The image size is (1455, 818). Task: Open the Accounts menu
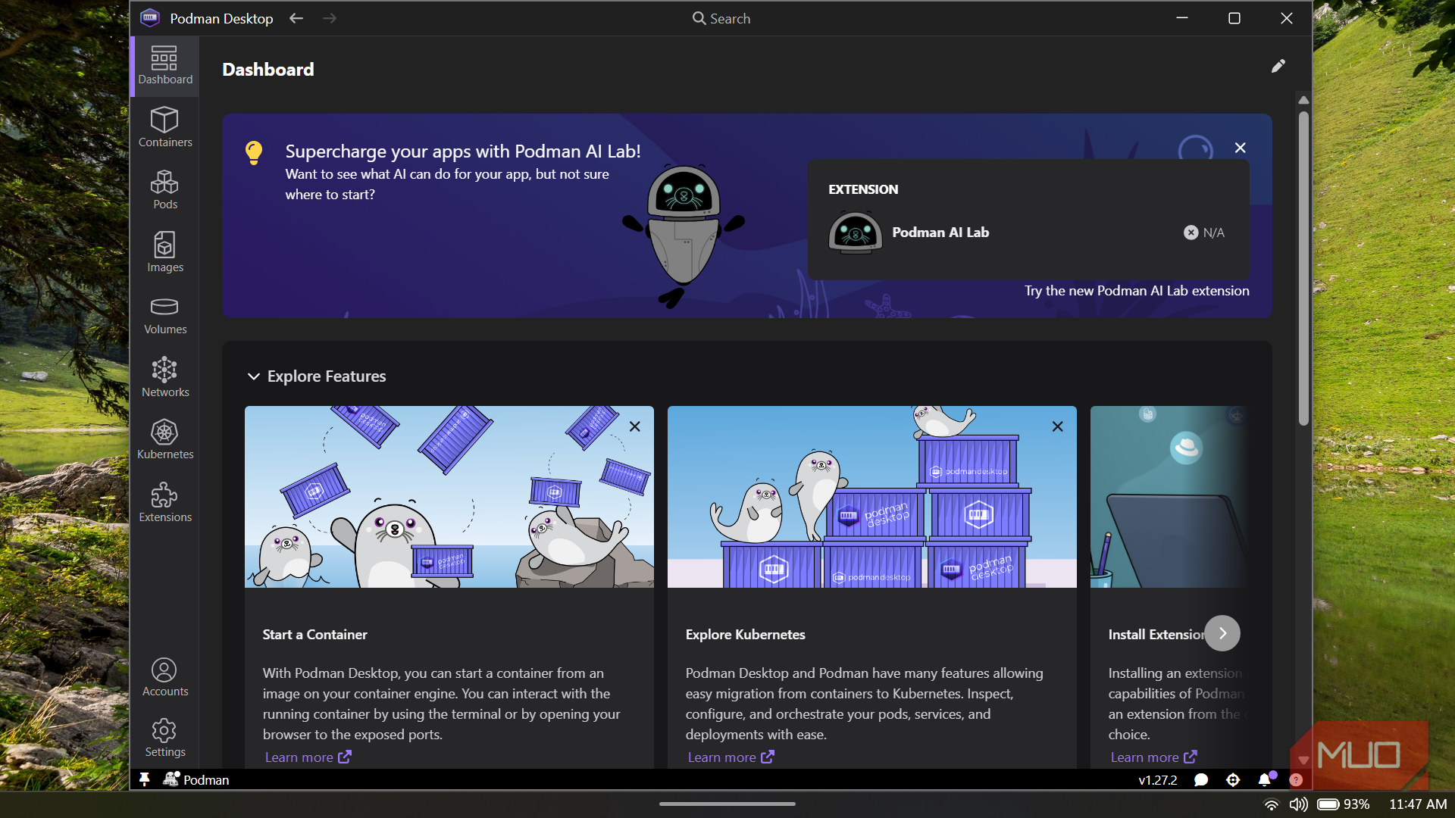165,677
